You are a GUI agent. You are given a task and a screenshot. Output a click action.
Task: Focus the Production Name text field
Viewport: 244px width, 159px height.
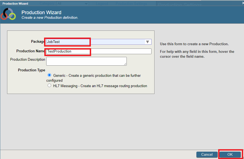coord(98,51)
